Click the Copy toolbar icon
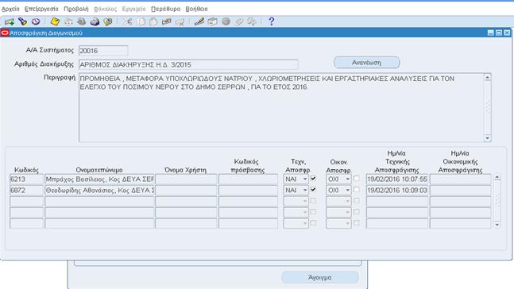Image resolution: width=514 pixels, height=289 pixels. 141,21
